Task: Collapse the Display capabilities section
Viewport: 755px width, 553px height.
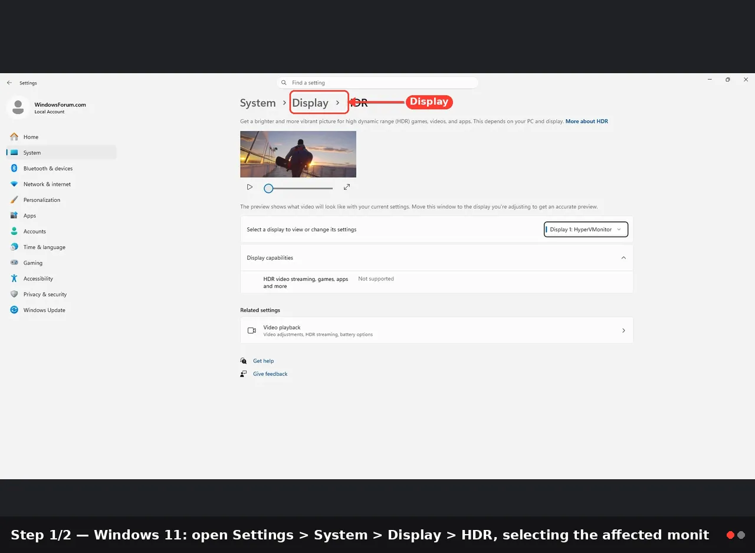Action: (x=623, y=258)
